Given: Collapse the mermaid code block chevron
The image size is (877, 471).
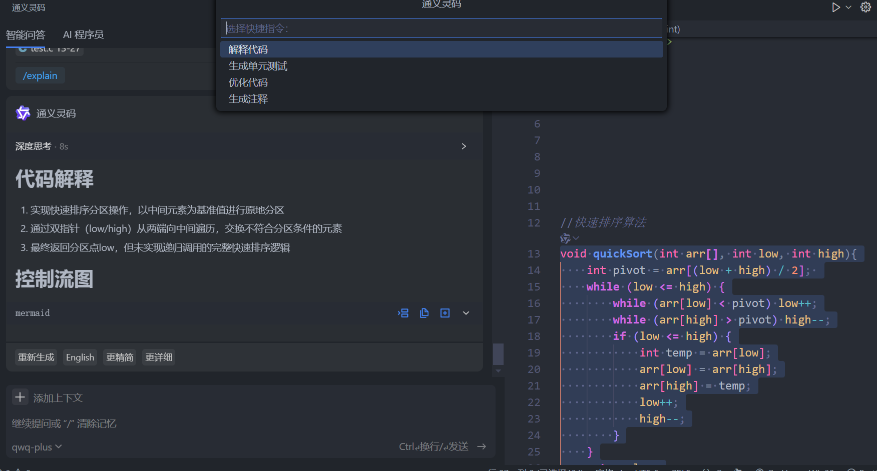Looking at the screenshot, I should (x=466, y=313).
